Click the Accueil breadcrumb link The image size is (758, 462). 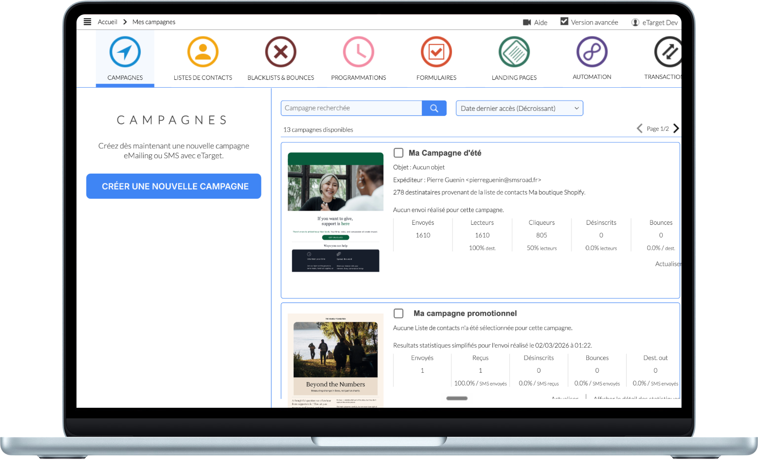tap(108, 22)
